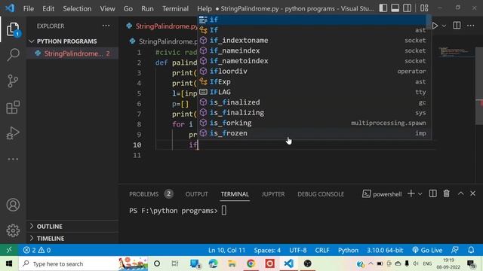
Task: Open editor more actions ellipsis
Action: point(471,26)
